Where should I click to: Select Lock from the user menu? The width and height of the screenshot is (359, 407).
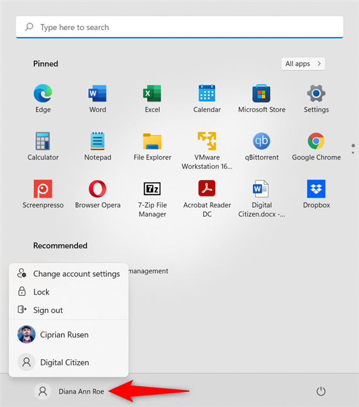(69, 292)
